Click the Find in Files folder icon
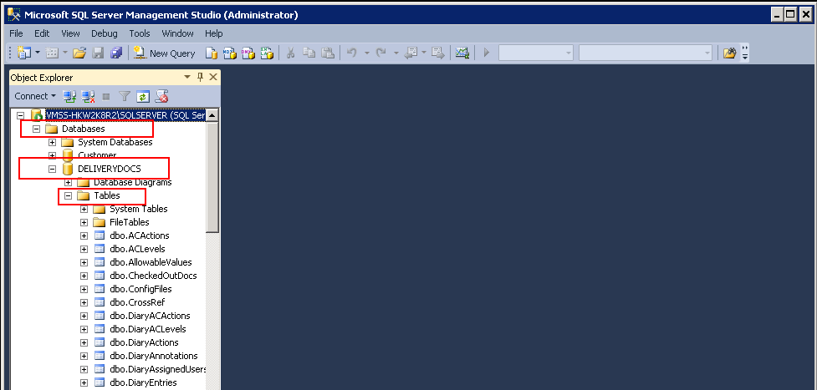Image resolution: width=817 pixels, height=390 pixels. (x=730, y=53)
